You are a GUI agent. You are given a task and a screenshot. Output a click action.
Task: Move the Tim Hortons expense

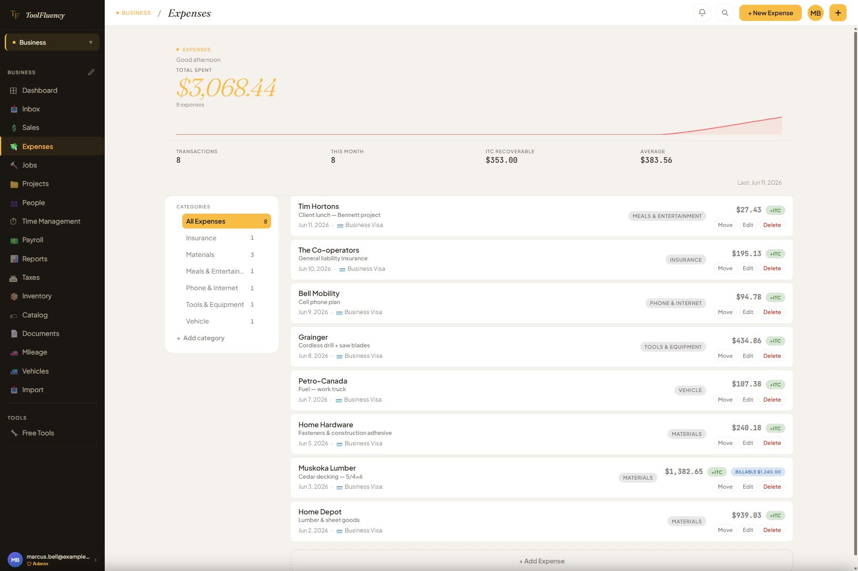(725, 225)
